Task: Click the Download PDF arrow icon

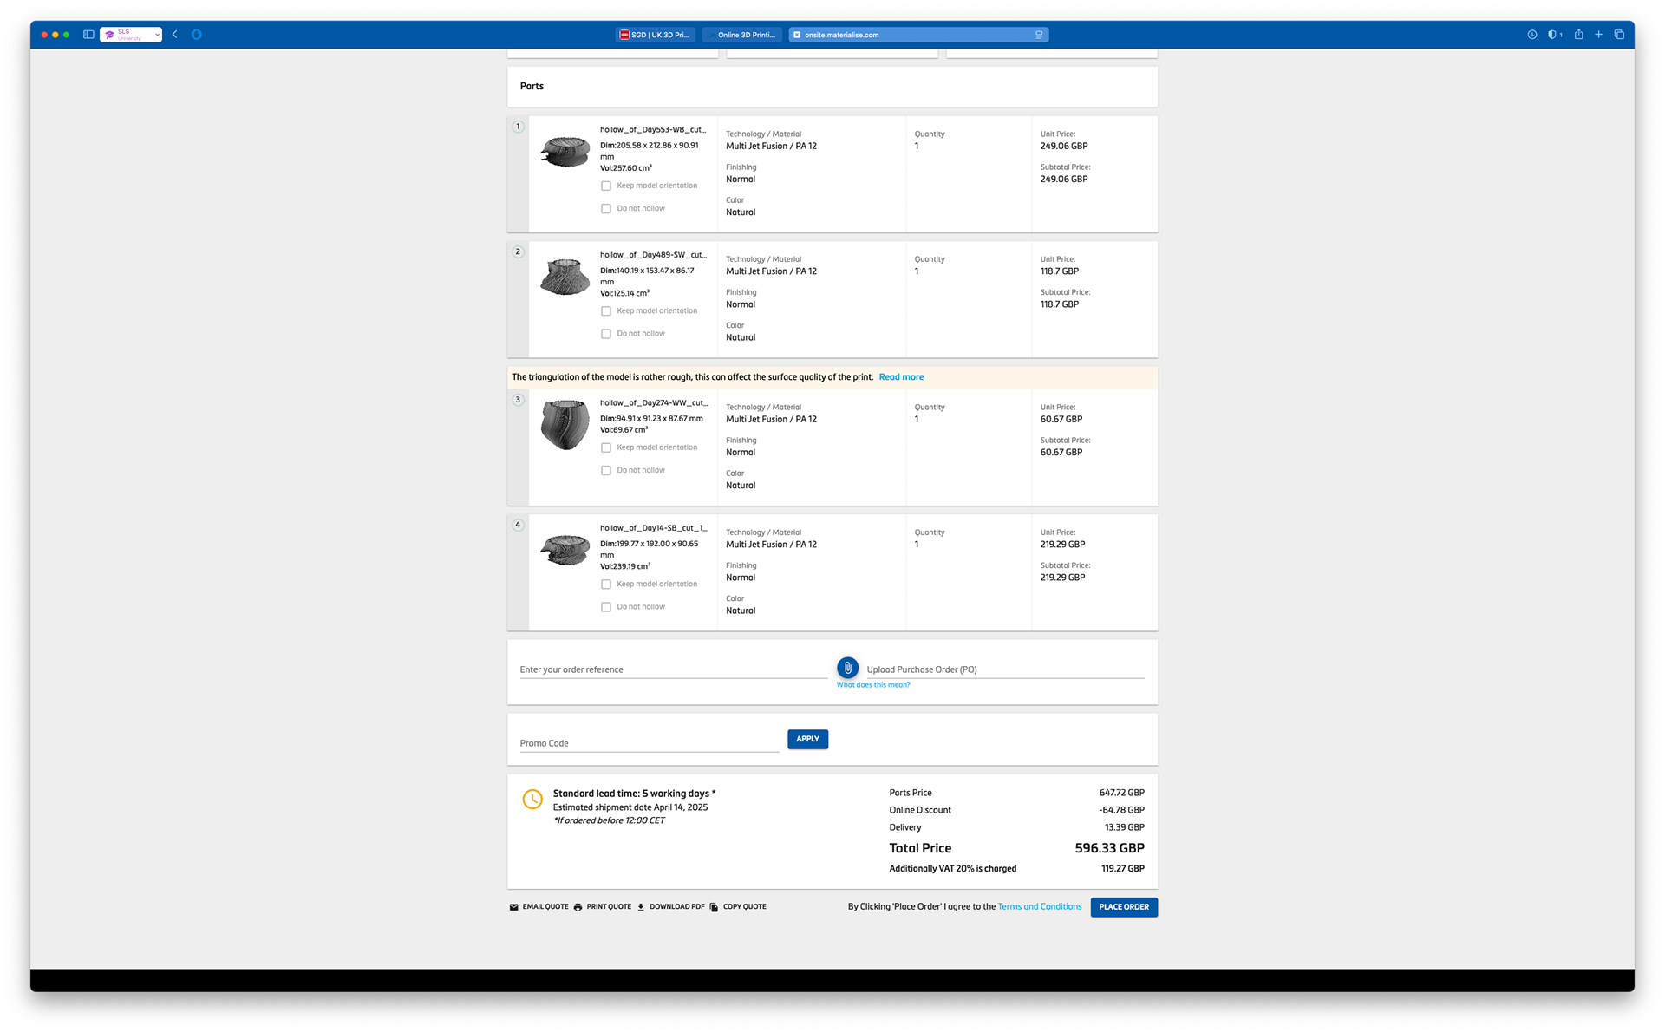Action: pyautogui.click(x=641, y=907)
